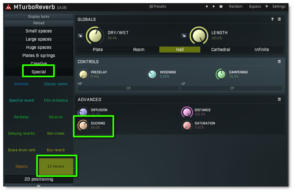The image size is (295, 193).
Task: Open the Huge spaces category
Action: [x=39, y=47]
